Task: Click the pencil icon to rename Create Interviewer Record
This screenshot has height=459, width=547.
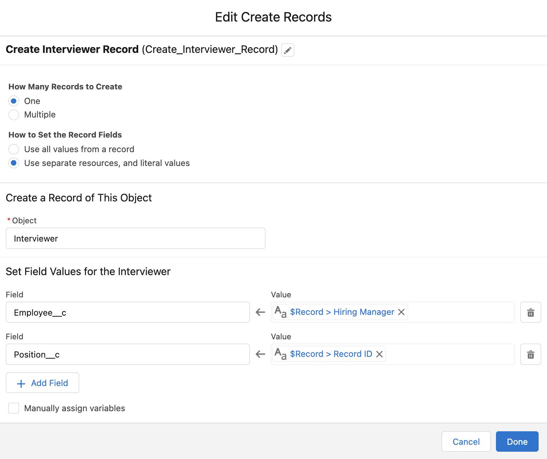Action: coord(287,50)
